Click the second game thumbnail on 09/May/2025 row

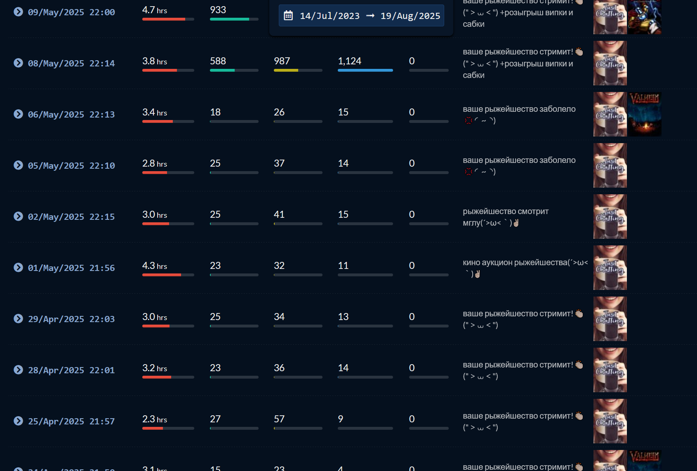point(645,17)
